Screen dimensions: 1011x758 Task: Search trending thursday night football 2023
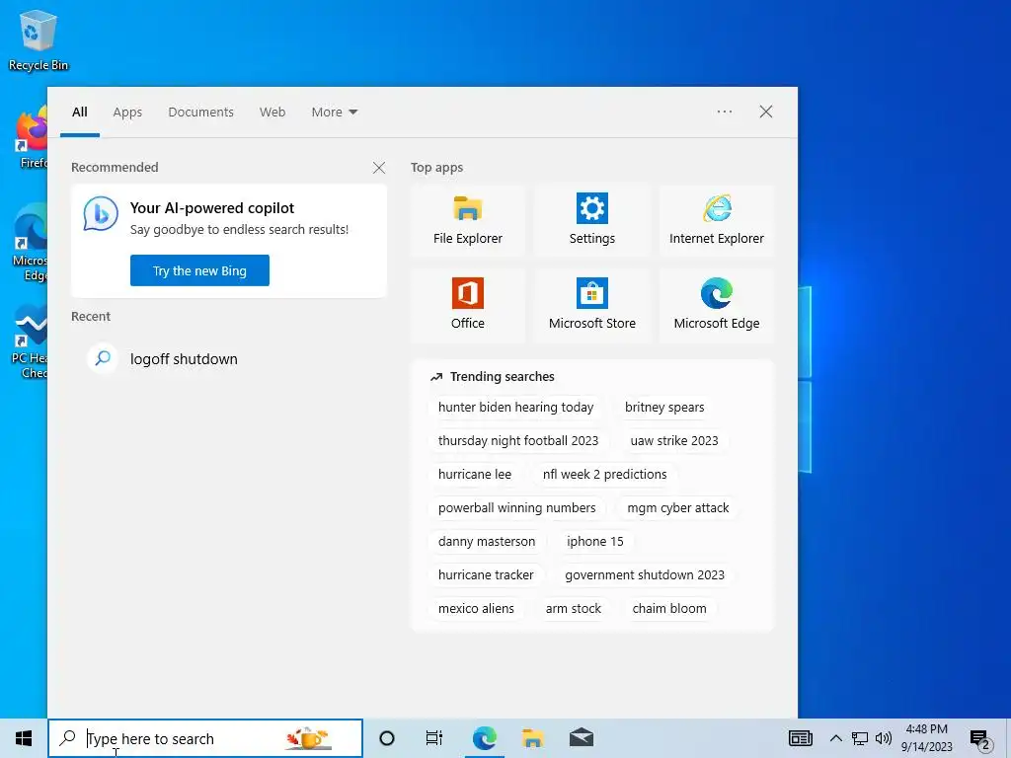tap(518, 441)
